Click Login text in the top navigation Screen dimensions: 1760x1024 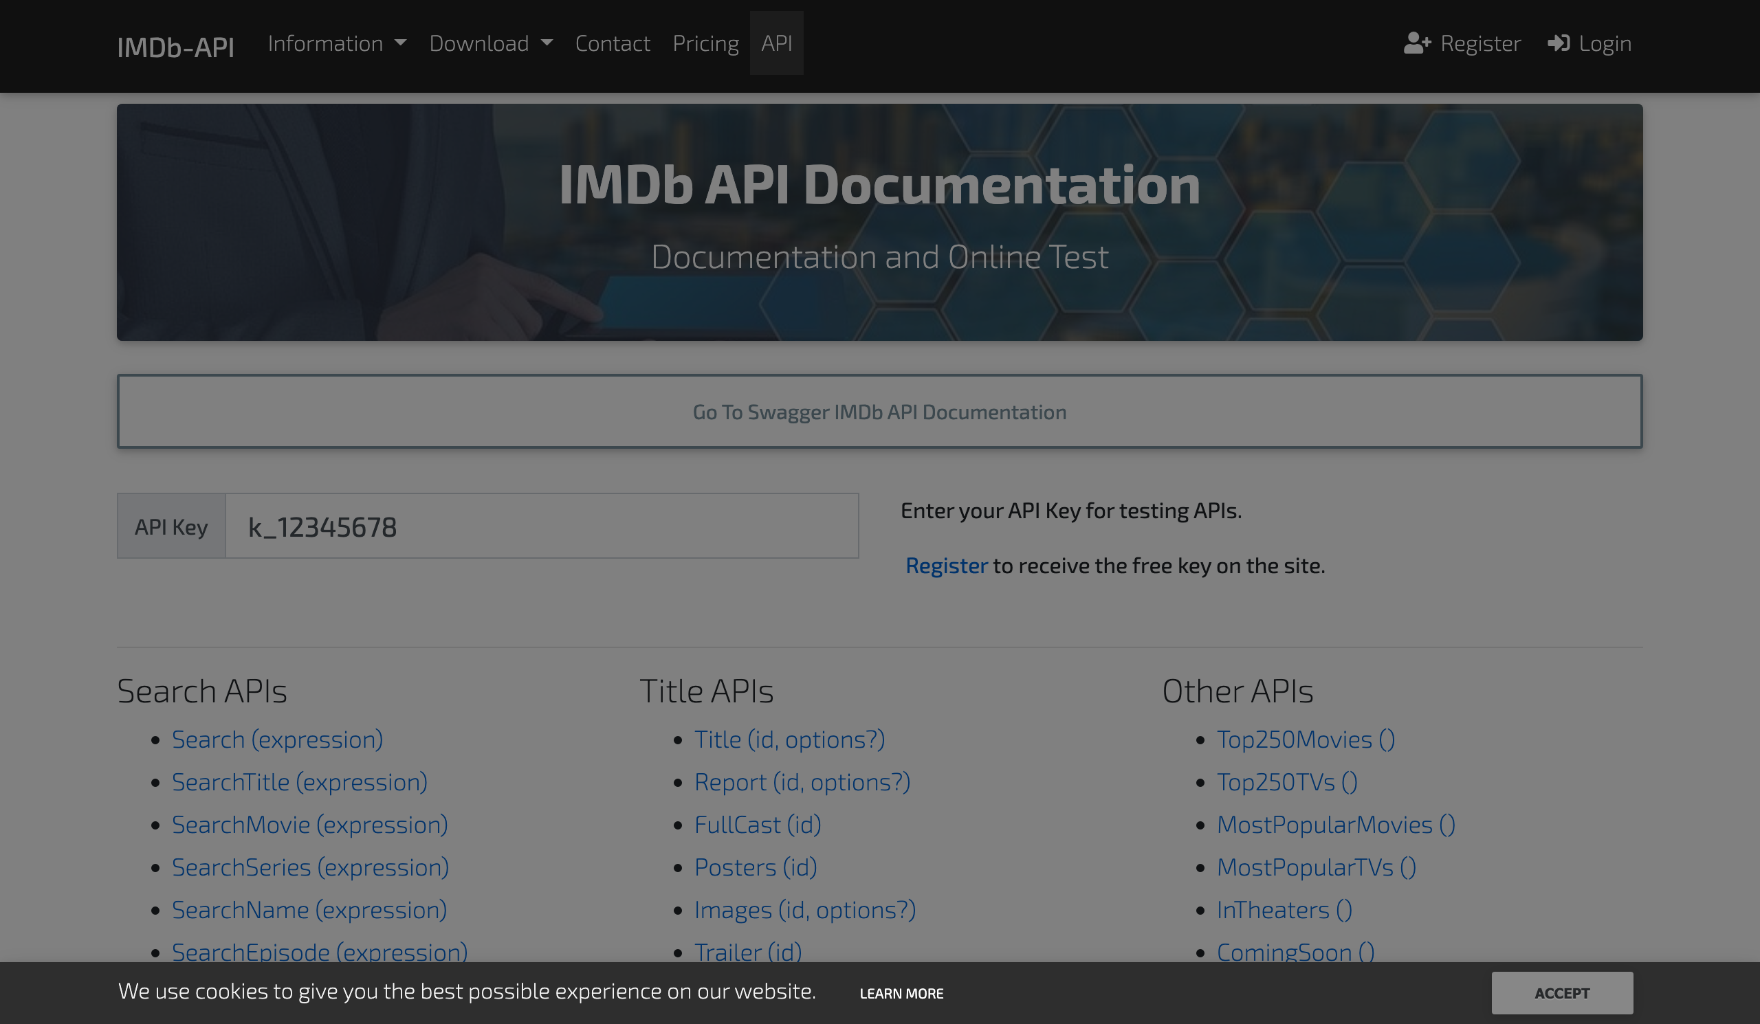(x=1605, y=43)
